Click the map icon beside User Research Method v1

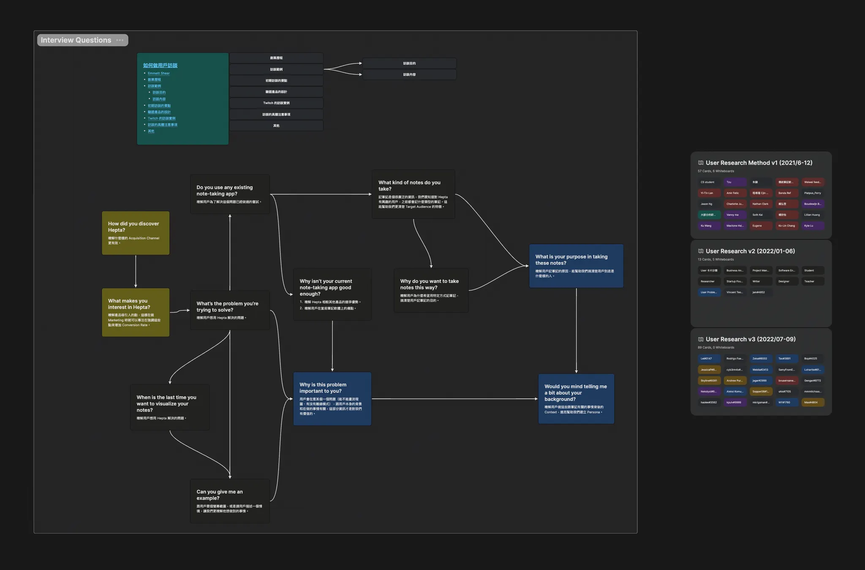pyautogui.click(x=701, y=163)
